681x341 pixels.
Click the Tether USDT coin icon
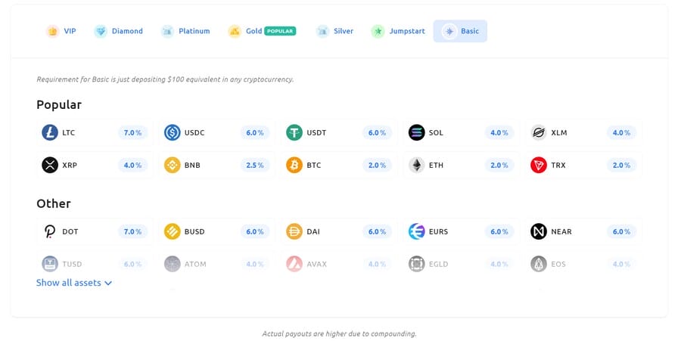pos(294,133)
